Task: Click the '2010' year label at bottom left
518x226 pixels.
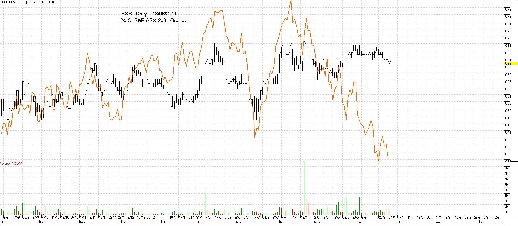Action: pos(4,222)
